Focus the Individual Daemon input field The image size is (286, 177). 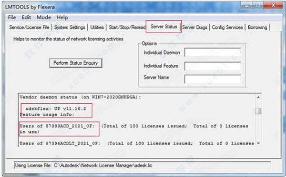click(213, 52)
